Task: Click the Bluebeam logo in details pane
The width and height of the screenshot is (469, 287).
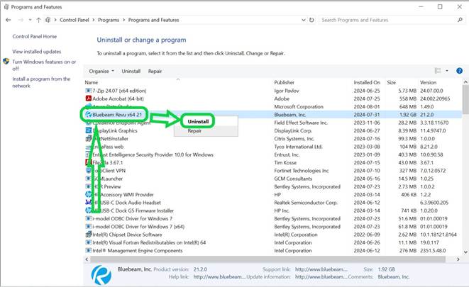Action: pyautogui.click(x=101, y=274)
